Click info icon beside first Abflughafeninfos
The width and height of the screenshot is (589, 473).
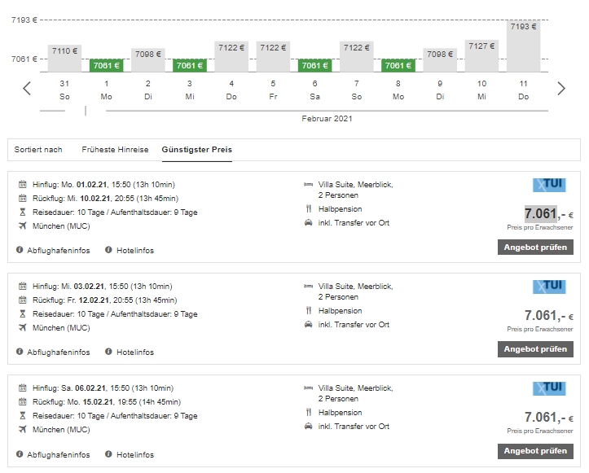coord(20,250)
